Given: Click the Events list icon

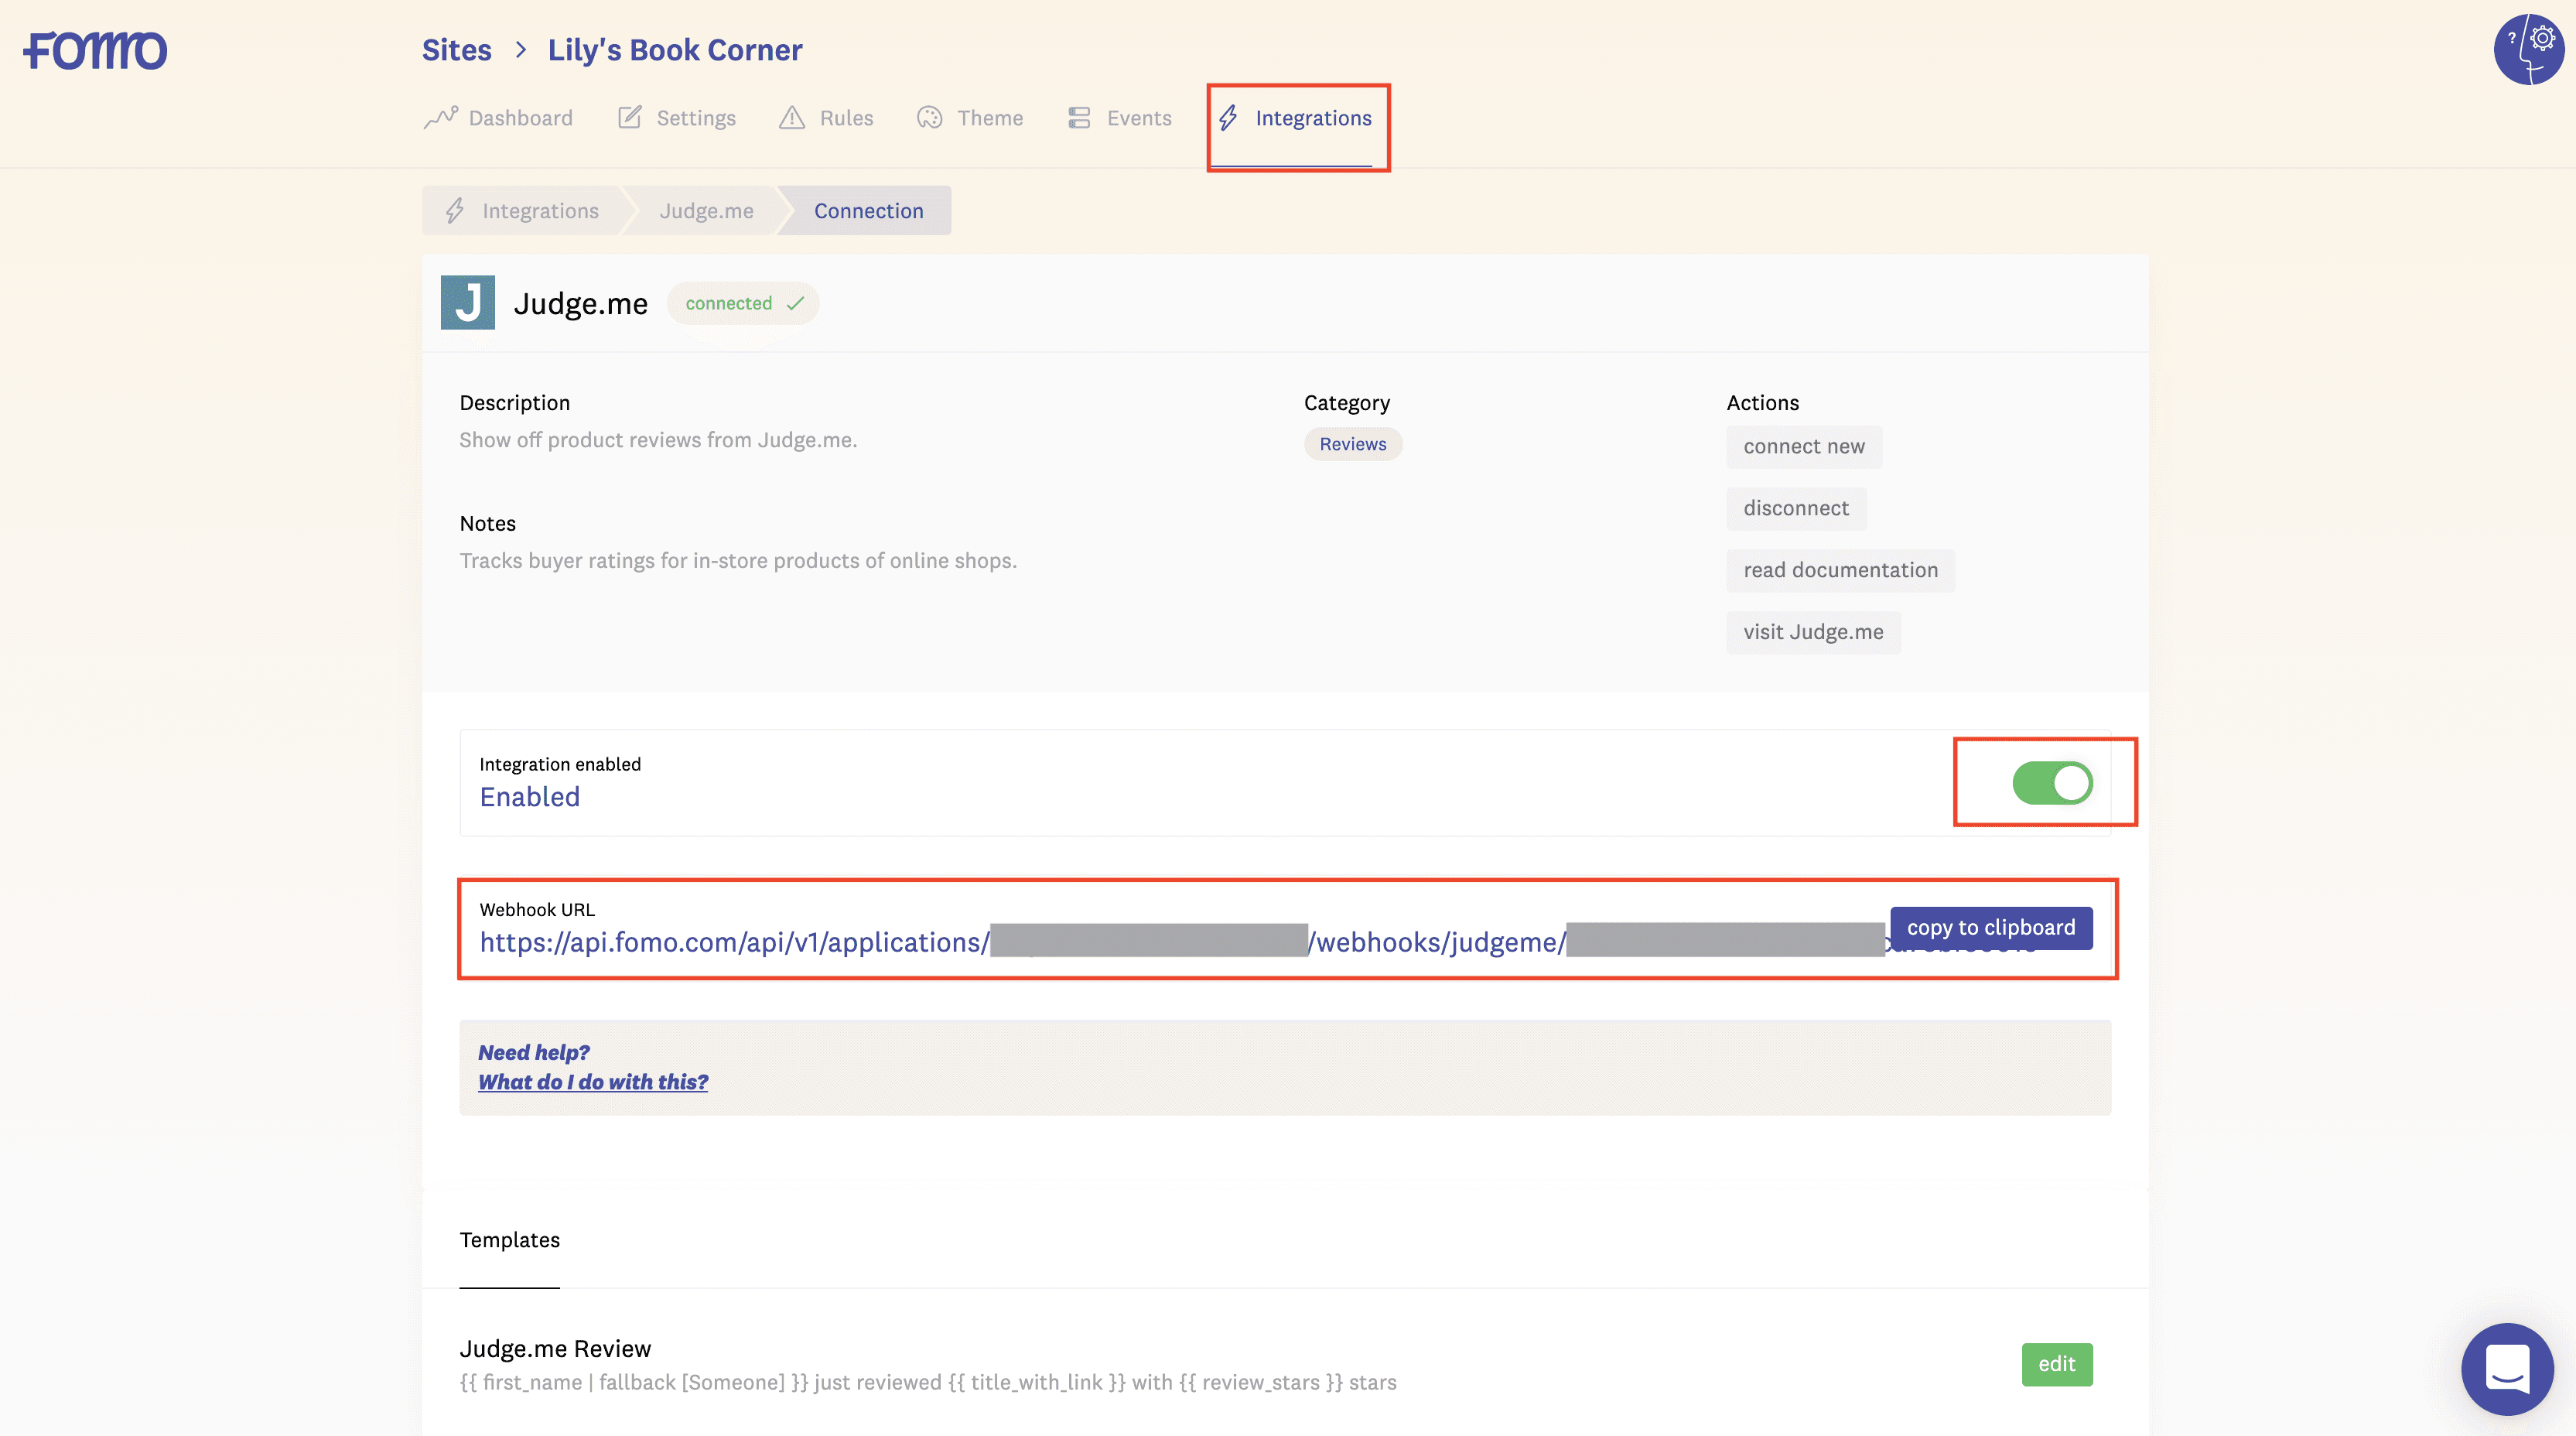Looking at the screenshot, I should tap(1078, 118).
